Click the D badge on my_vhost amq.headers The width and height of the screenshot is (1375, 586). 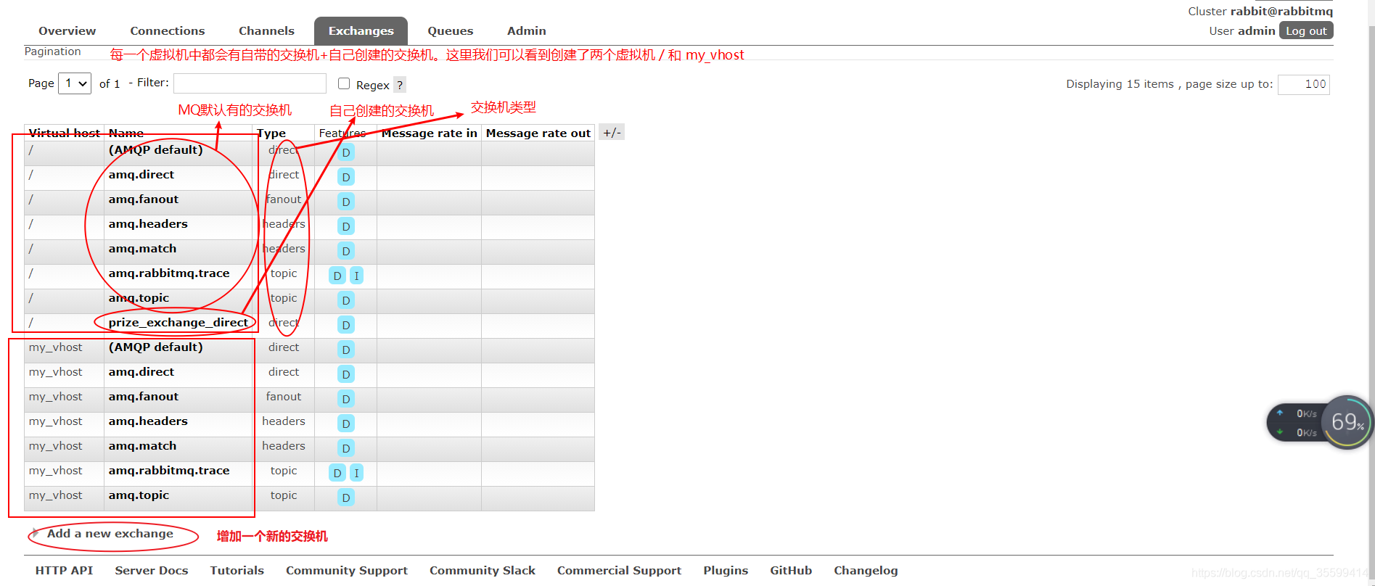[x=346, y=424]
